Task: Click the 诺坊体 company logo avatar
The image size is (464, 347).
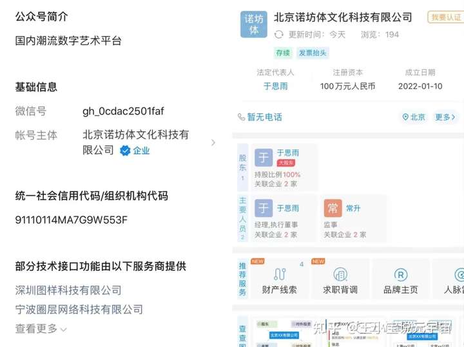Action: click(254, 24)
